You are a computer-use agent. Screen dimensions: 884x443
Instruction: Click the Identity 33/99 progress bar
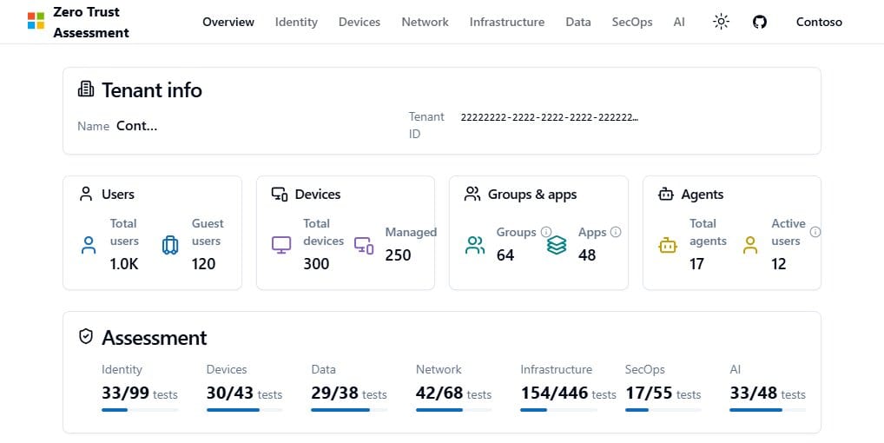(x=140, y=410)
